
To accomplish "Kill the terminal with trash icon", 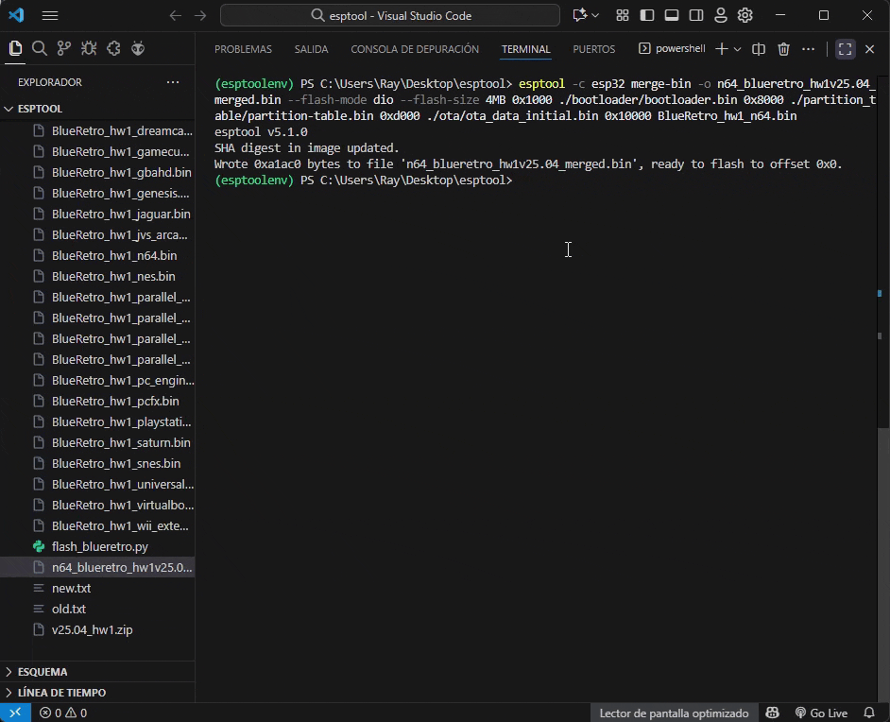I will click(783, 49).
